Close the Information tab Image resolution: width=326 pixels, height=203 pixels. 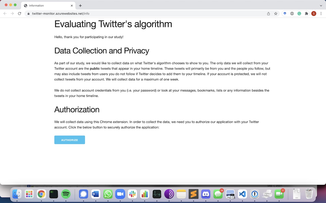[72, 6]
